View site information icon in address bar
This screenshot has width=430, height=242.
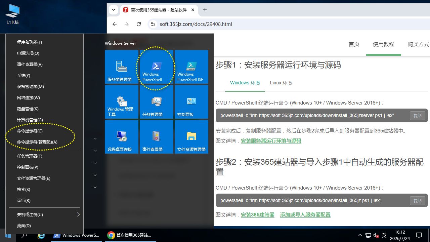(x=153, y=24)
